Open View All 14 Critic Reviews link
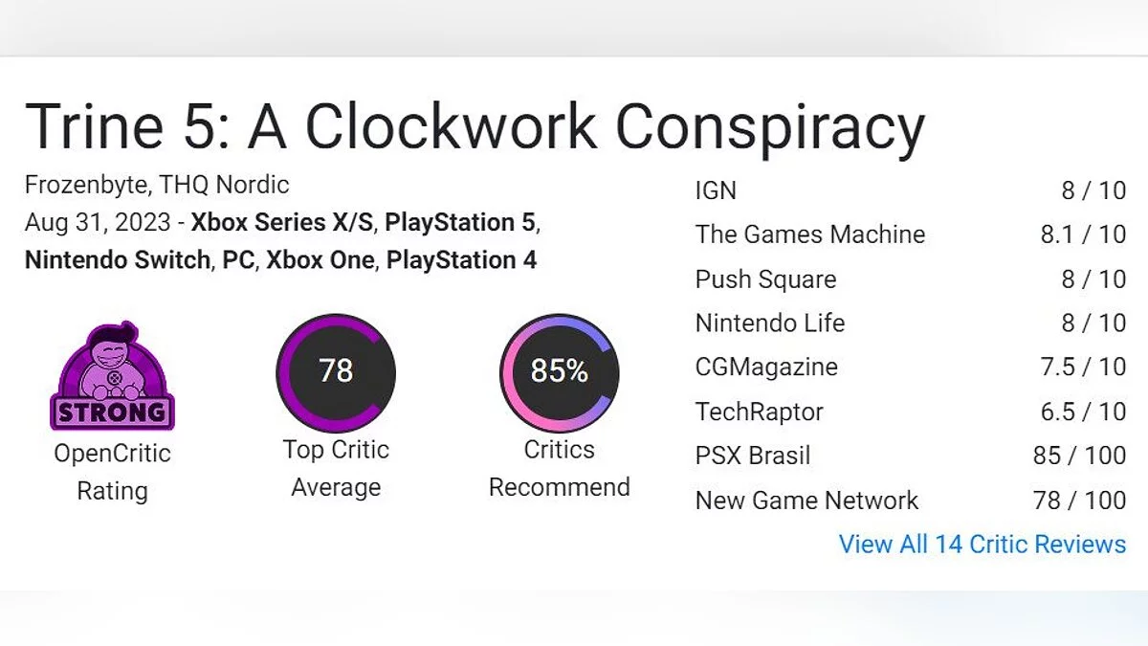Screen dimensions: 1148x646 point(982,545)
